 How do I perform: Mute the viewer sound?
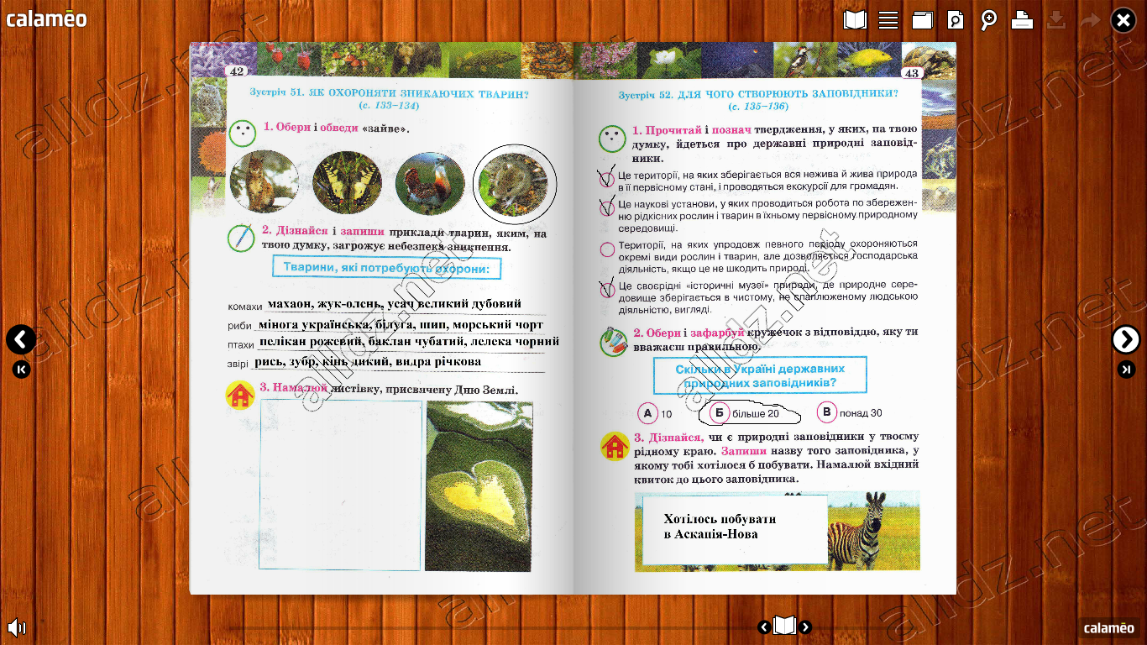(x=16, y=627)
